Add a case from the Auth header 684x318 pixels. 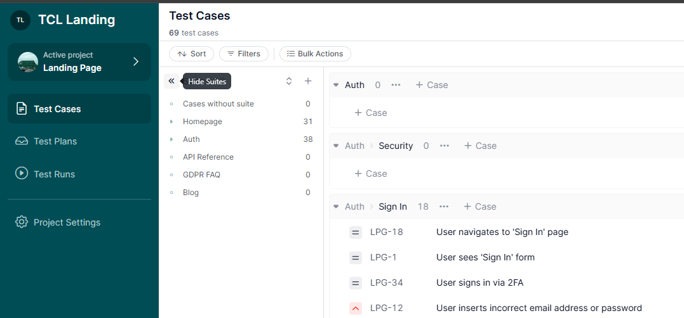coord(431,85)
